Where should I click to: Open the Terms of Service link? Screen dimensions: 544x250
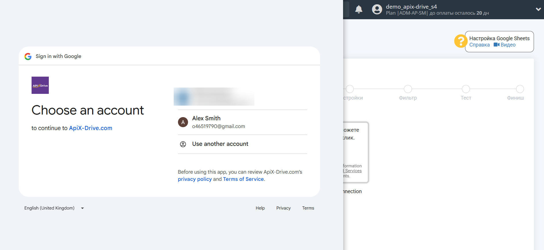click(243, 179)
